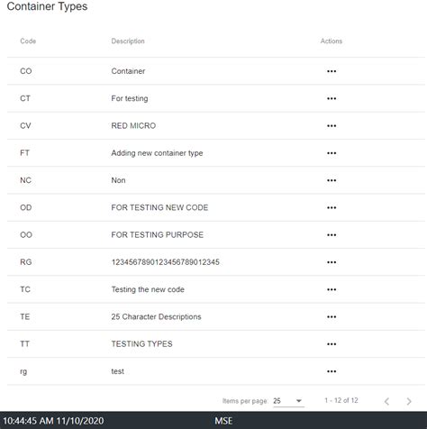Open actions menu for RG row
Viewport: 427px width, 429px height.
pyautogui.click(x=332, y=262)
